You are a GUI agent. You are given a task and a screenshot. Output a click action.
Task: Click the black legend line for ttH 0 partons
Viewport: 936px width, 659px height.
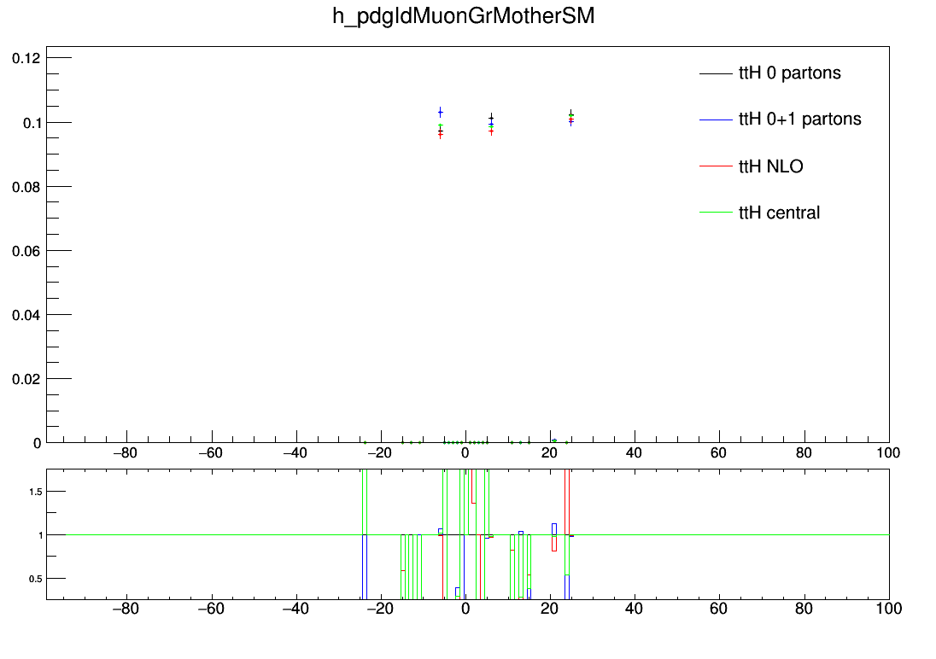click(716, 73)
